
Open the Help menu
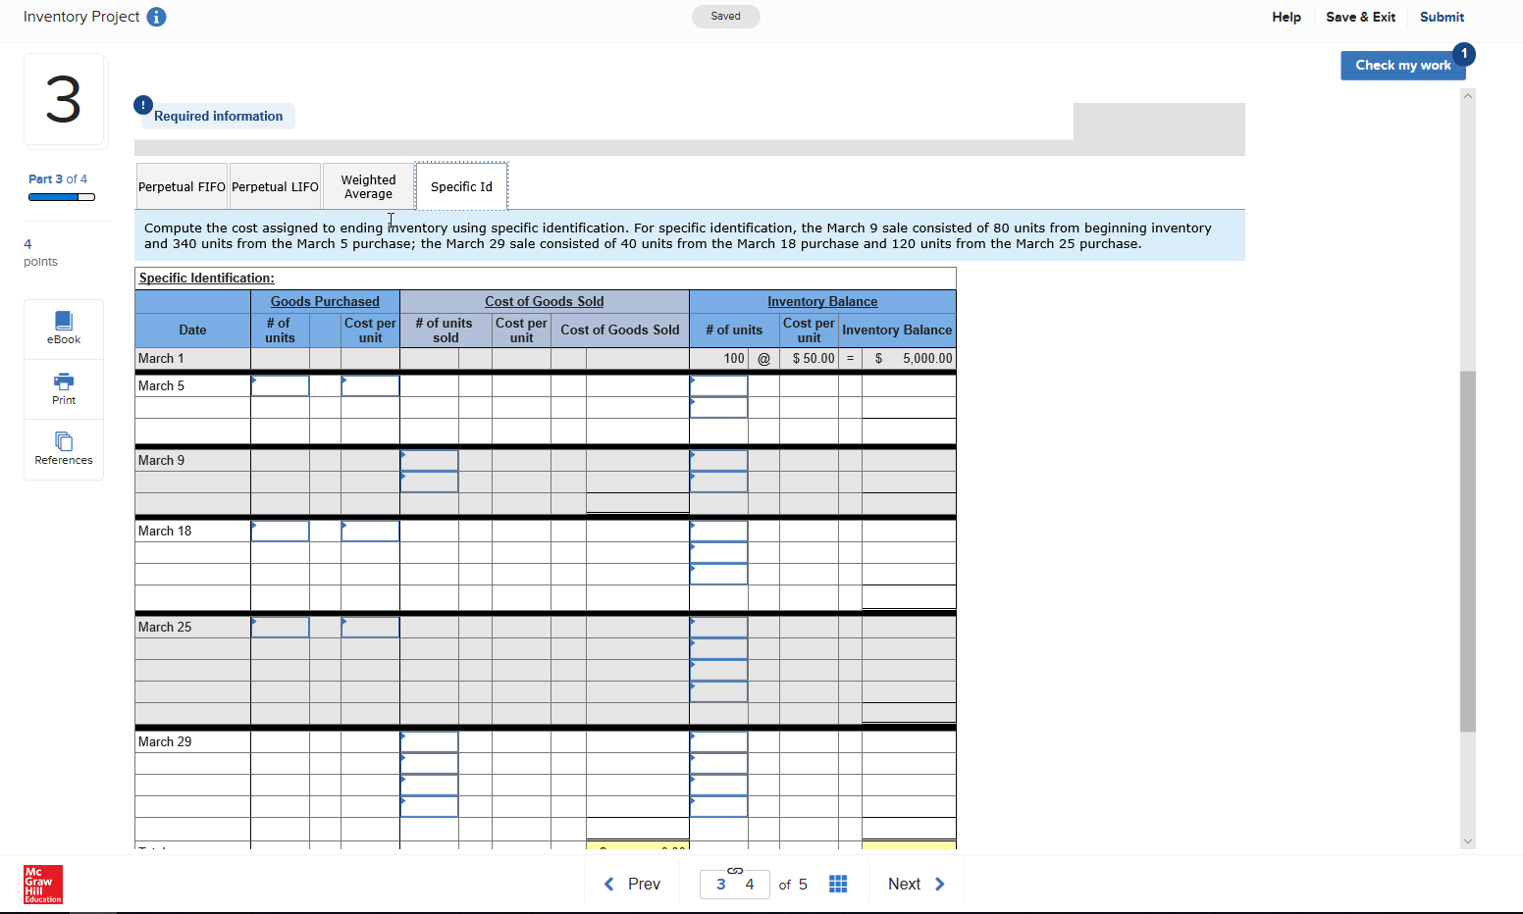click(x=1286, y=17)
